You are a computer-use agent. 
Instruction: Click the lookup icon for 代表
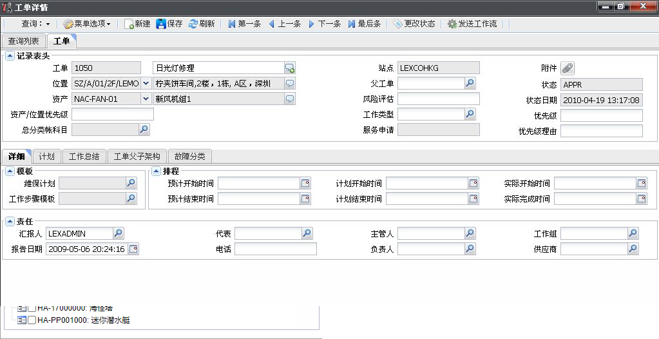[x=307, y=233]
